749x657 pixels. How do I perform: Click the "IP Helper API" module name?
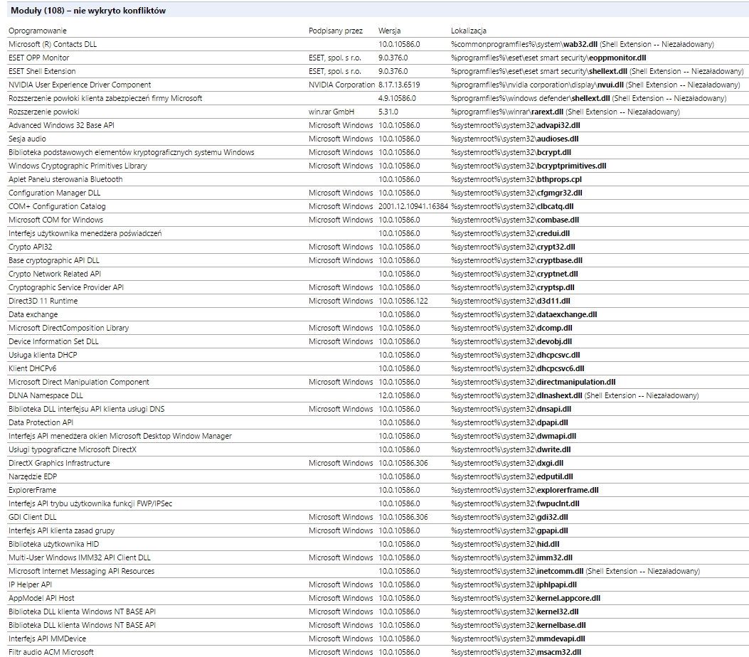coord(30,585)
